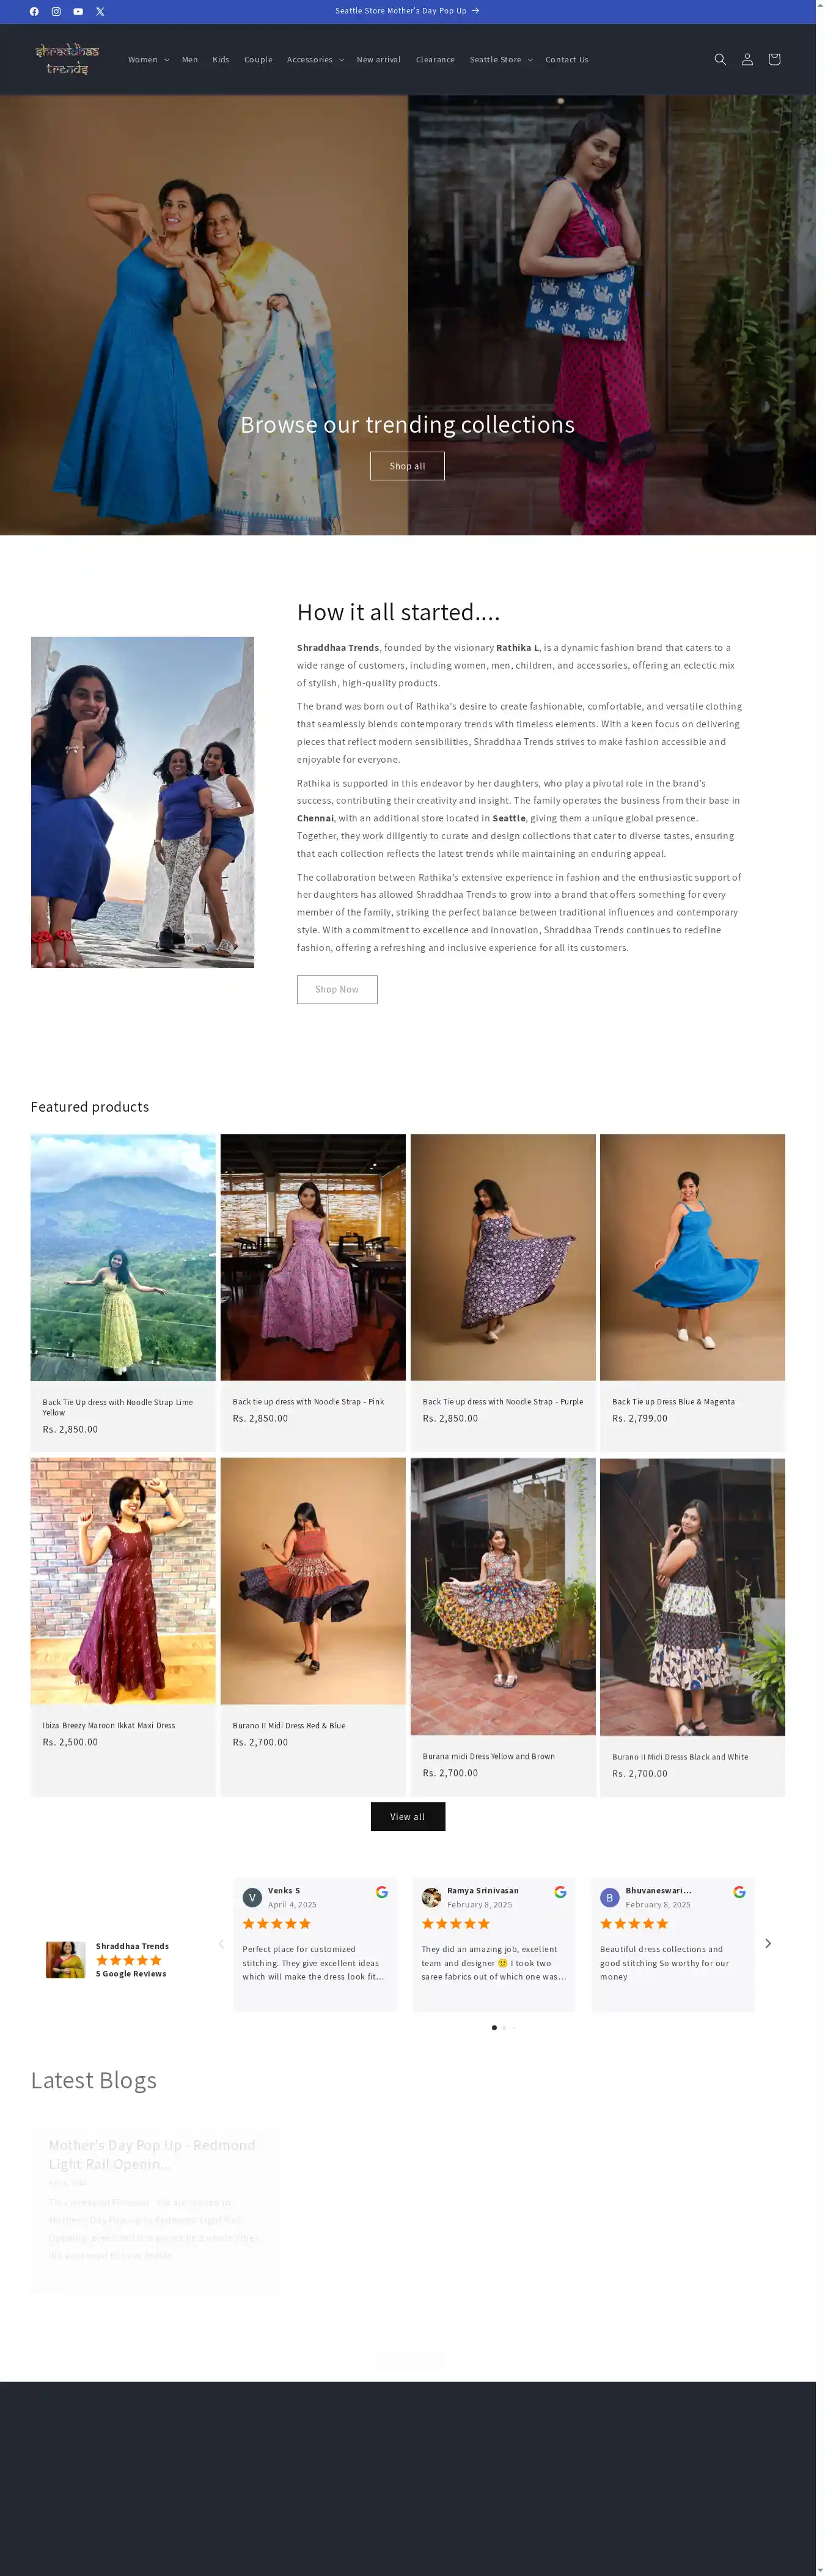Open Seattle Store Mother's Day Pop Up announcement
The height and width of the screenshot is (2576, 825).
click(x=407, y=11)
